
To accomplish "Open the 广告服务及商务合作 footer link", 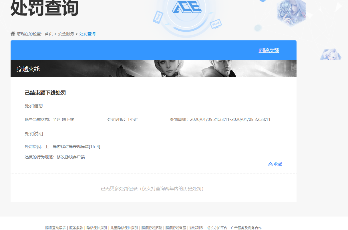I will pyautogui.click(x=246, y=228).
